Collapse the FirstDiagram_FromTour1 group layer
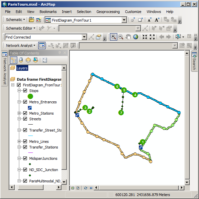199x199 pixels. click(13, 85)
